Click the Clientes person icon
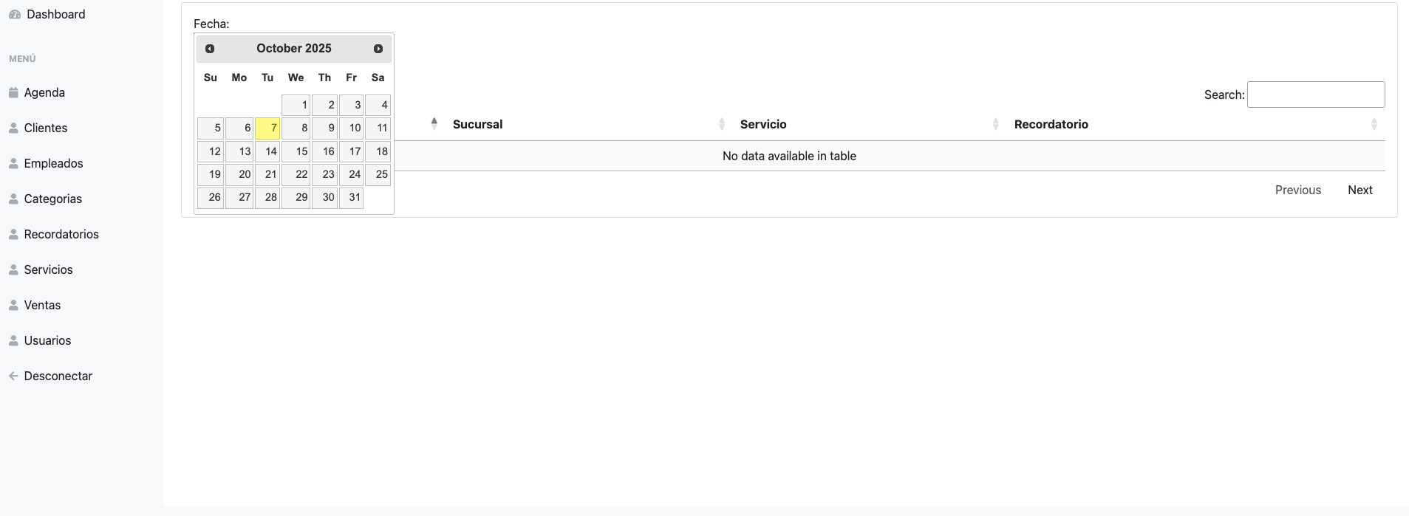 (13, 128)
